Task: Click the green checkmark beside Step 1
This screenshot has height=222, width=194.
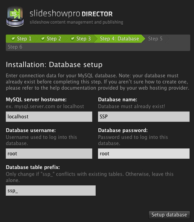Action: point(13,39)
